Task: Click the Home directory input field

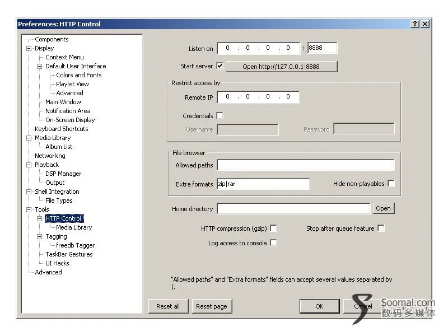Action: click(x=293, y=208)
